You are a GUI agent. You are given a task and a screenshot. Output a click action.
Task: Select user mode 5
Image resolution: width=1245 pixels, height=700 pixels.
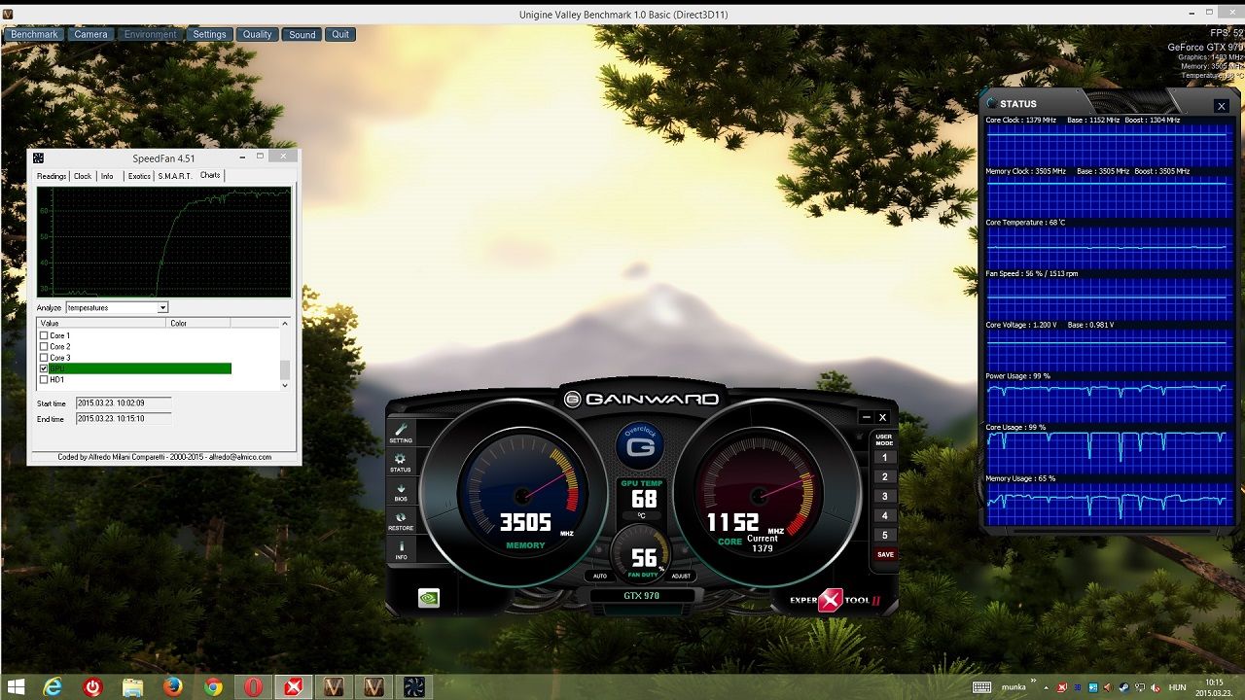click(x=884, y=535)
